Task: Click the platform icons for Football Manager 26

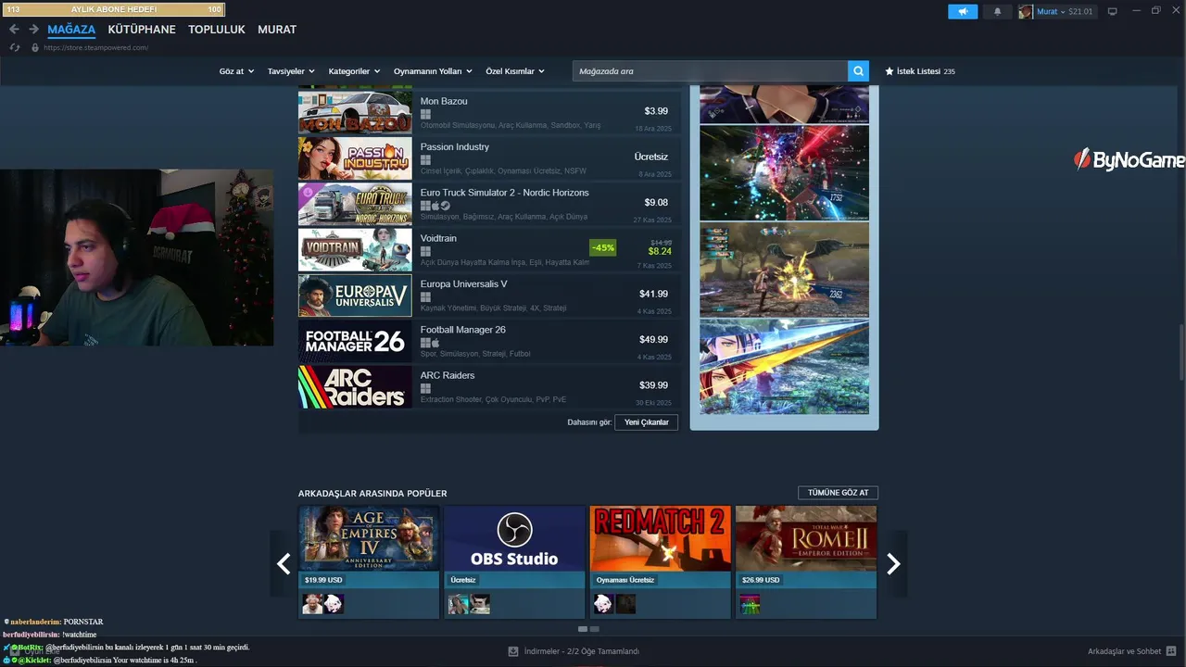Action: point(430,343)
